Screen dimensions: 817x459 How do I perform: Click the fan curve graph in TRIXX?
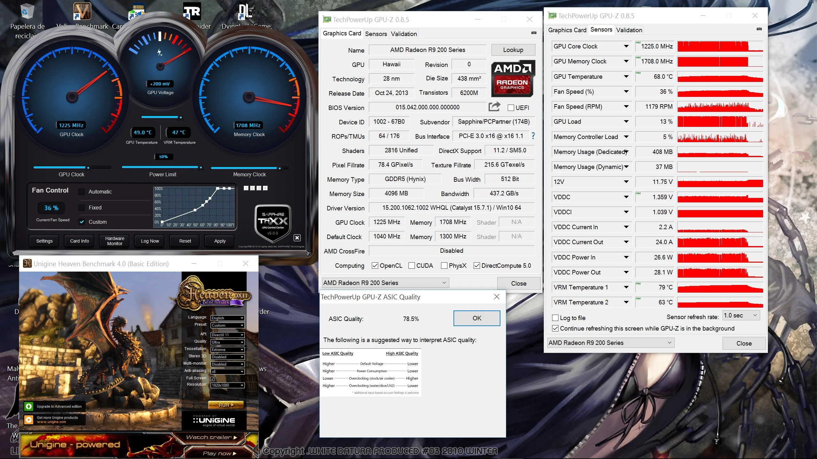point(194,207)
